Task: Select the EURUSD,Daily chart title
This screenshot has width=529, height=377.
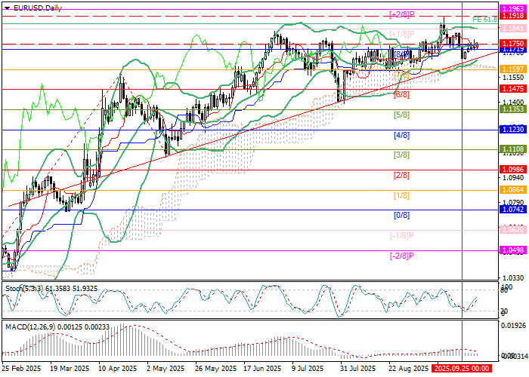Action: pos(36,7)
